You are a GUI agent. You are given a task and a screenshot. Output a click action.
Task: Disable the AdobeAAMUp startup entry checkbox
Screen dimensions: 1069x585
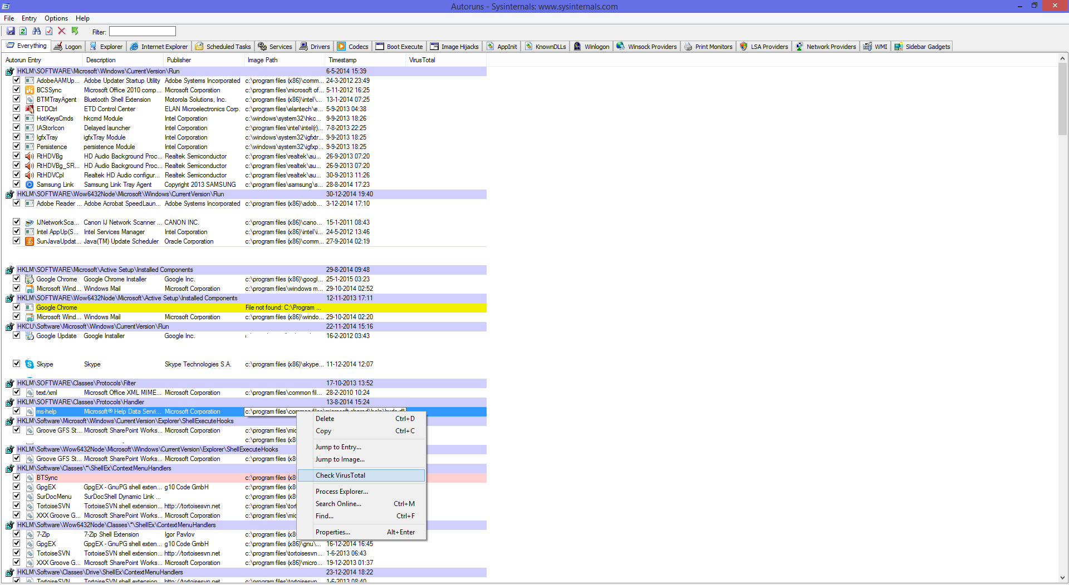(x=17, y=80)
